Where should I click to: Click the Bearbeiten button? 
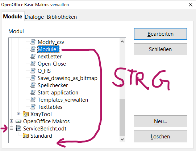point(160,34)
